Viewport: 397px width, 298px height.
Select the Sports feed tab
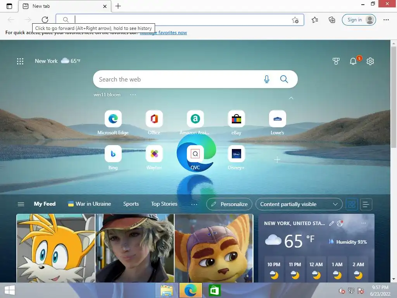131,204
